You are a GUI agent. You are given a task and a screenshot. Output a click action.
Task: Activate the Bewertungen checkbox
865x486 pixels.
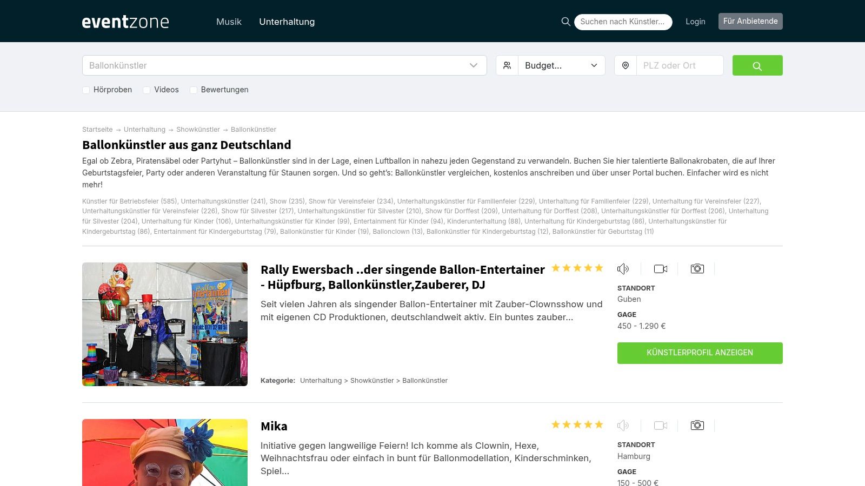[x=194, y=90]
